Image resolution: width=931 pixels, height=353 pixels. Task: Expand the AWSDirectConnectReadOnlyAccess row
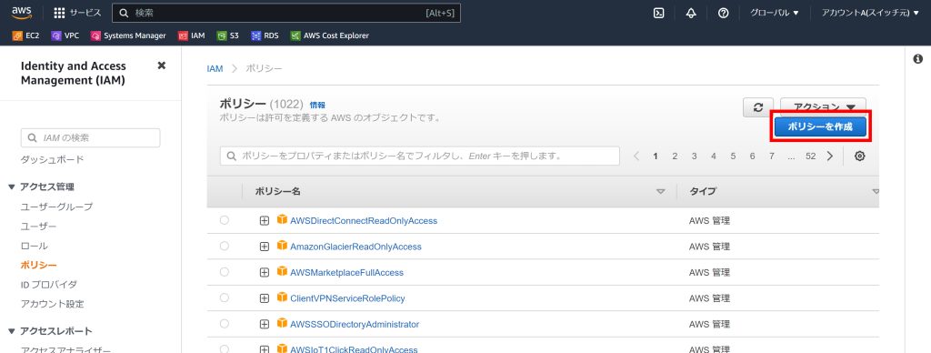tap(265, 221)
